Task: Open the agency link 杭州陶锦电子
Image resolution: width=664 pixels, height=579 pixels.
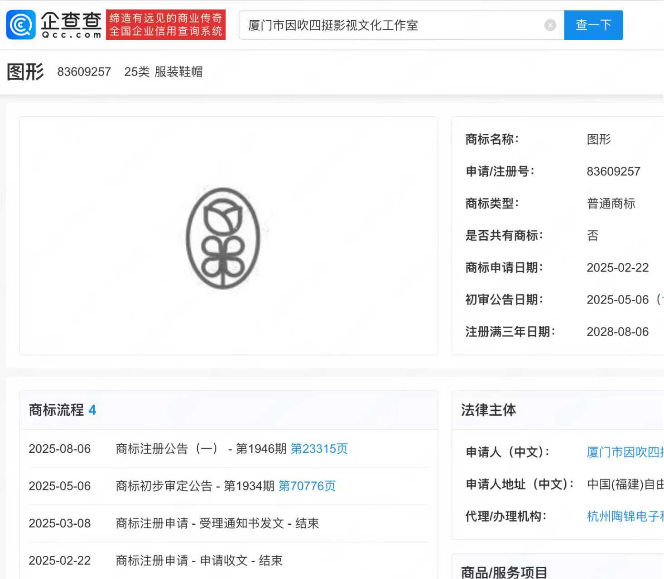Action: [x=625, y=516]
